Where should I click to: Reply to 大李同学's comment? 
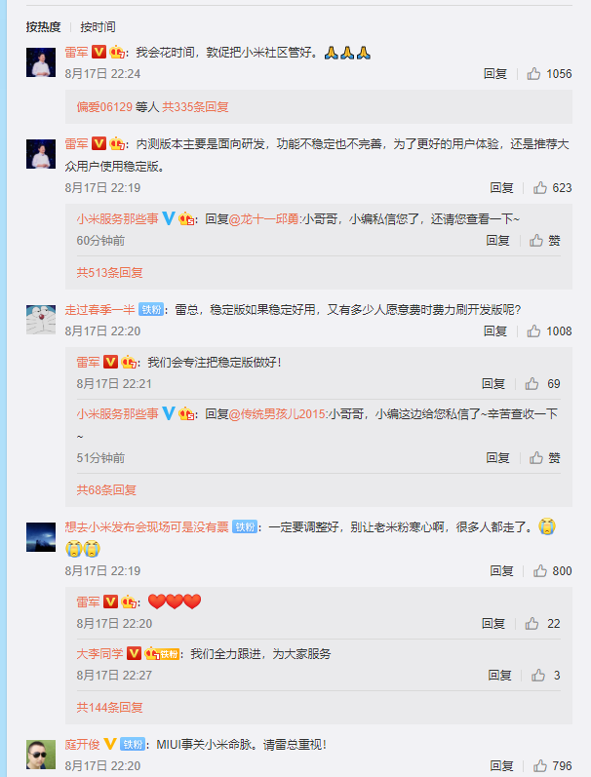pos(499,675)
